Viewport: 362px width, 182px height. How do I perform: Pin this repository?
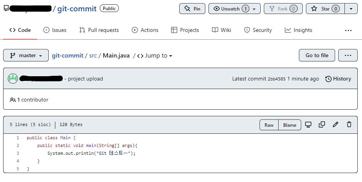tap(192, 9)
